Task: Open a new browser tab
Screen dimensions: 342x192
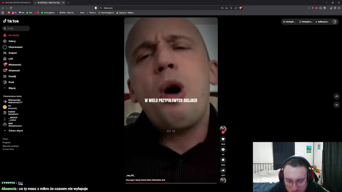Action: click(68, 3)
